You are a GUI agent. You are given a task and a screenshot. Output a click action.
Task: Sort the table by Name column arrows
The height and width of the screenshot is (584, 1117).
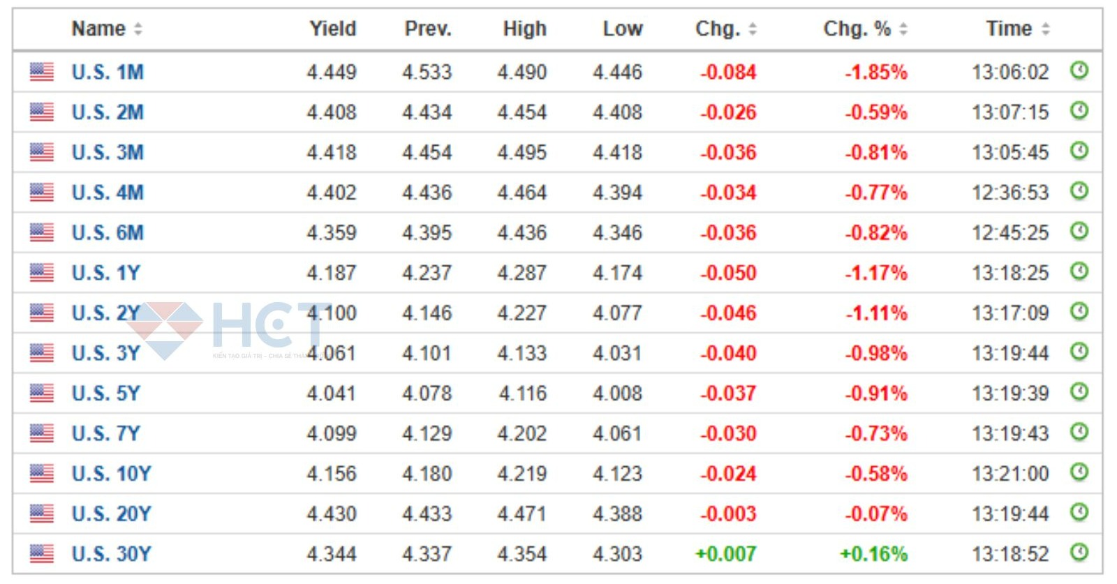138,29
